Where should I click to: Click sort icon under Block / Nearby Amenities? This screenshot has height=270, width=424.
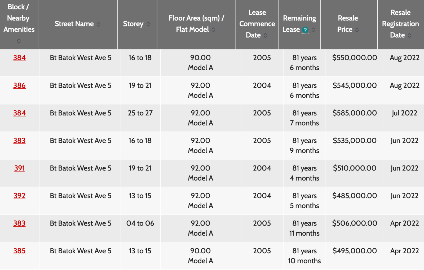click(19, 41)
